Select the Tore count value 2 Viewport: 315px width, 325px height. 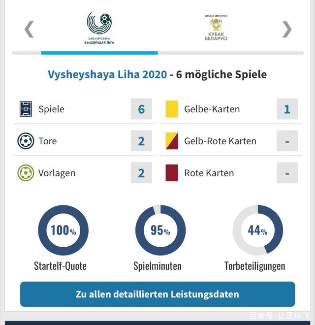click(141, 141)
